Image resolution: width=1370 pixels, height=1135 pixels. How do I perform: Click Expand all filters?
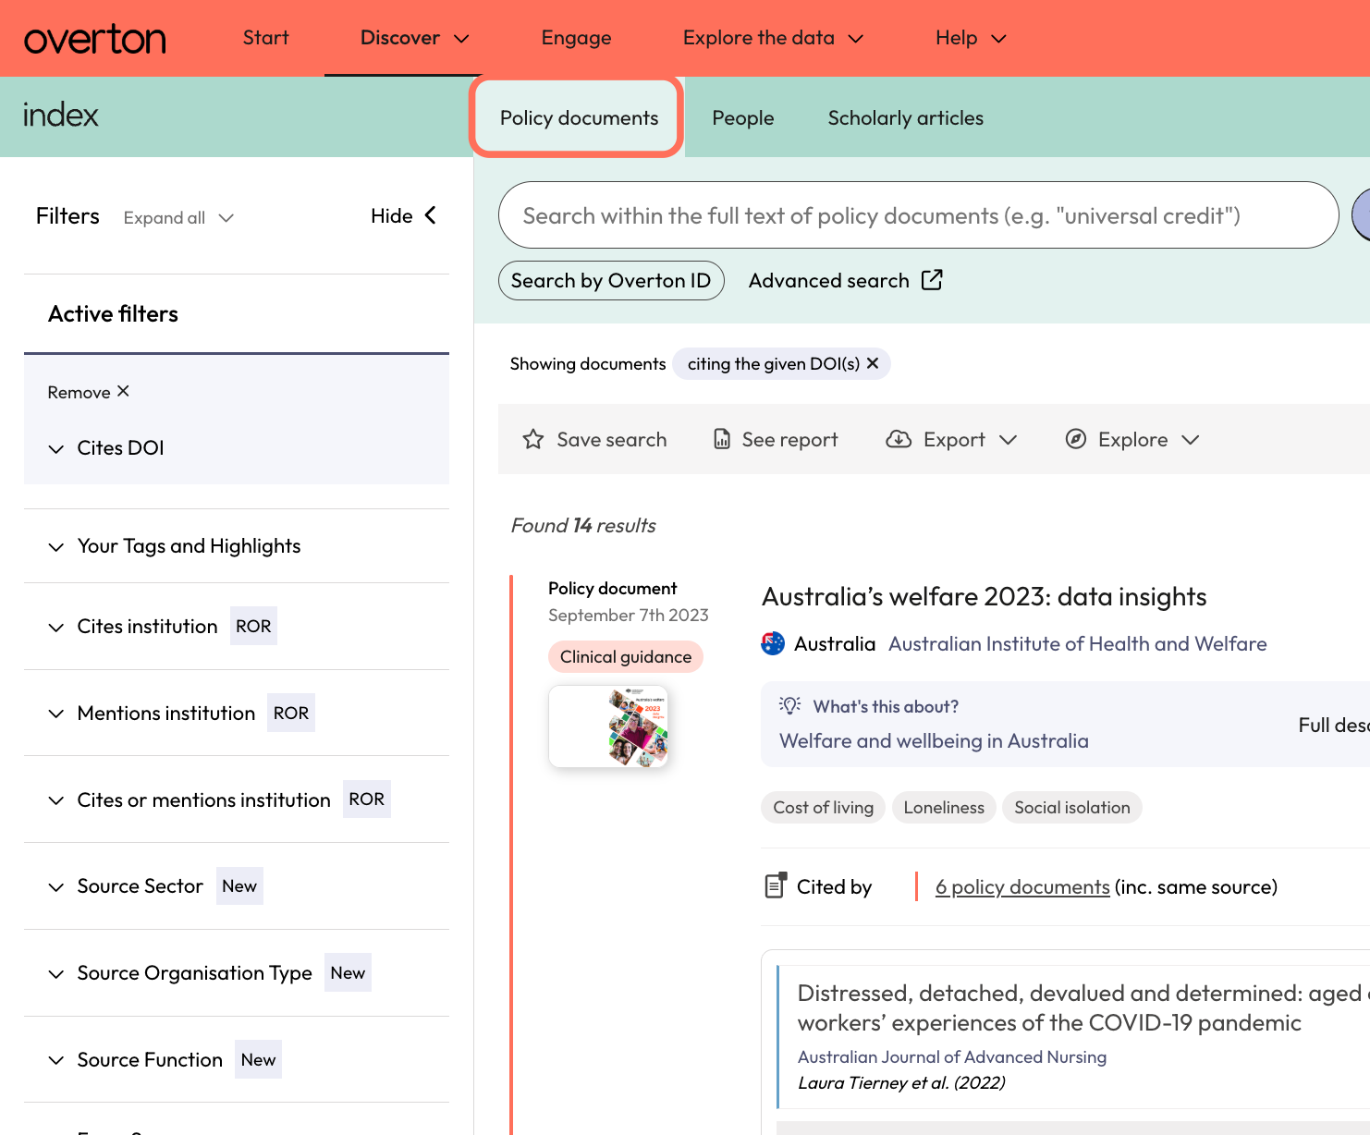178,218
